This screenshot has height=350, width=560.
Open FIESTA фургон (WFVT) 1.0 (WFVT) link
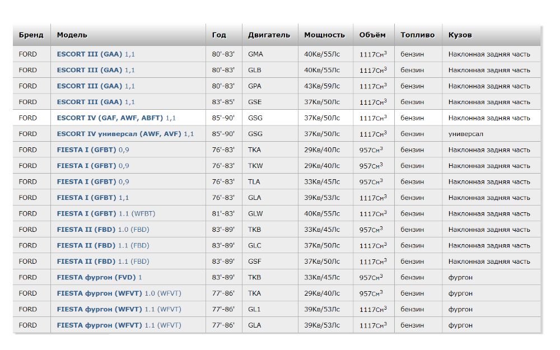pos(119,293)
